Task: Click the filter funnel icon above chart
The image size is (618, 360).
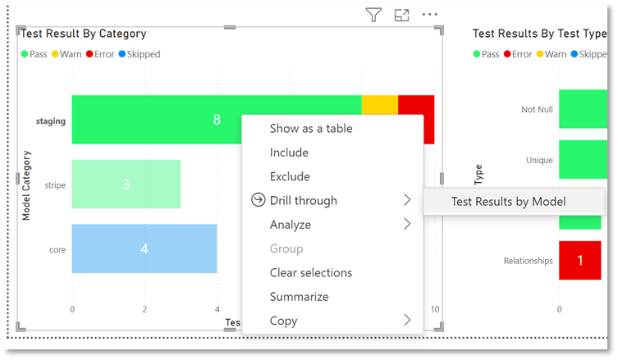Action: (373, 15)
